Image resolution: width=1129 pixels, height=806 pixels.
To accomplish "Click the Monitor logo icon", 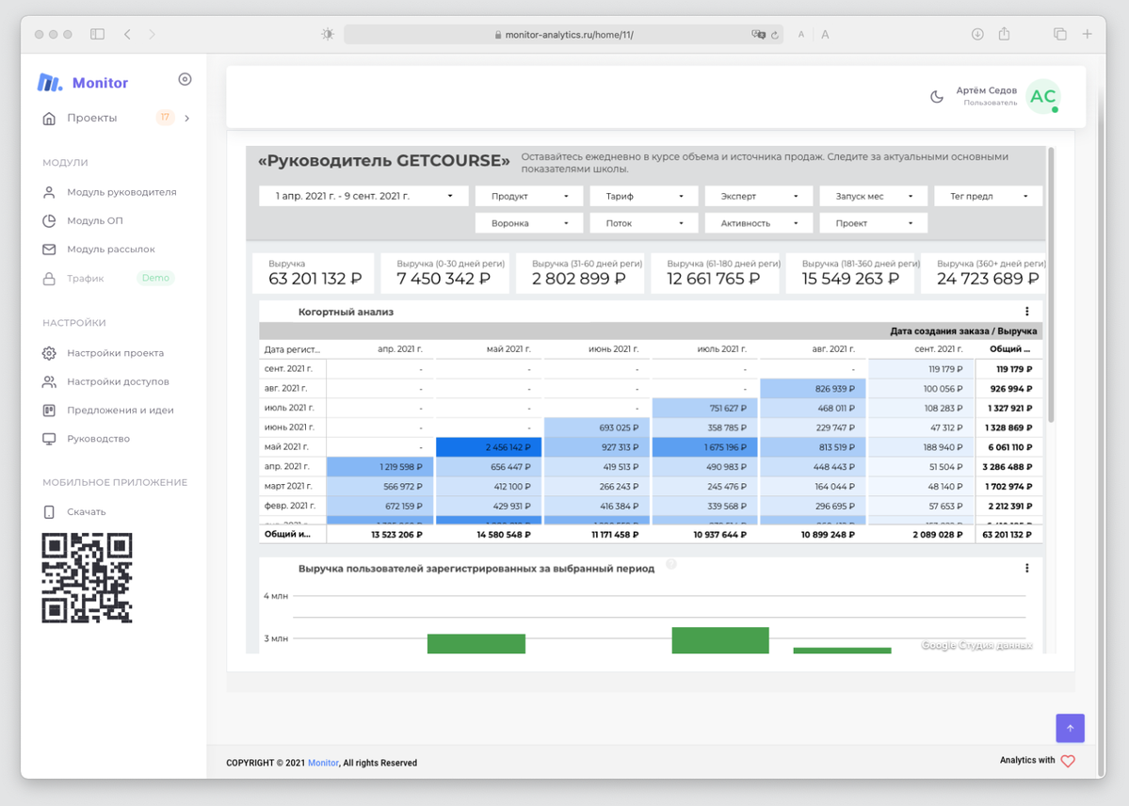I will pyautogui.click(x=50, y=83).
